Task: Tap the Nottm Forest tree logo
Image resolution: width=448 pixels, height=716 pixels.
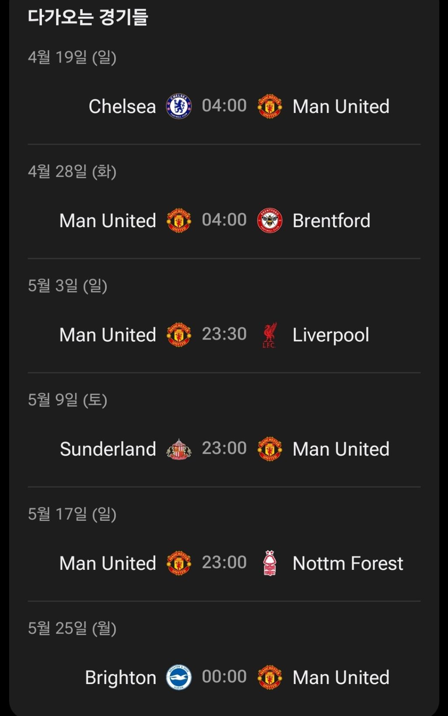Action: click(269, 563)
